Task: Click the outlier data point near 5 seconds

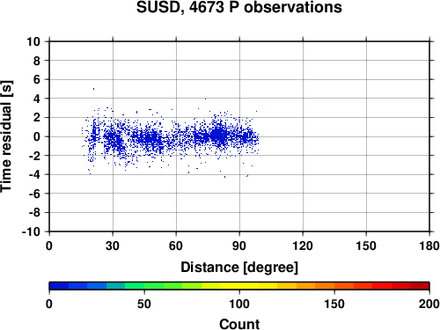Action: [x=93, y=89]
